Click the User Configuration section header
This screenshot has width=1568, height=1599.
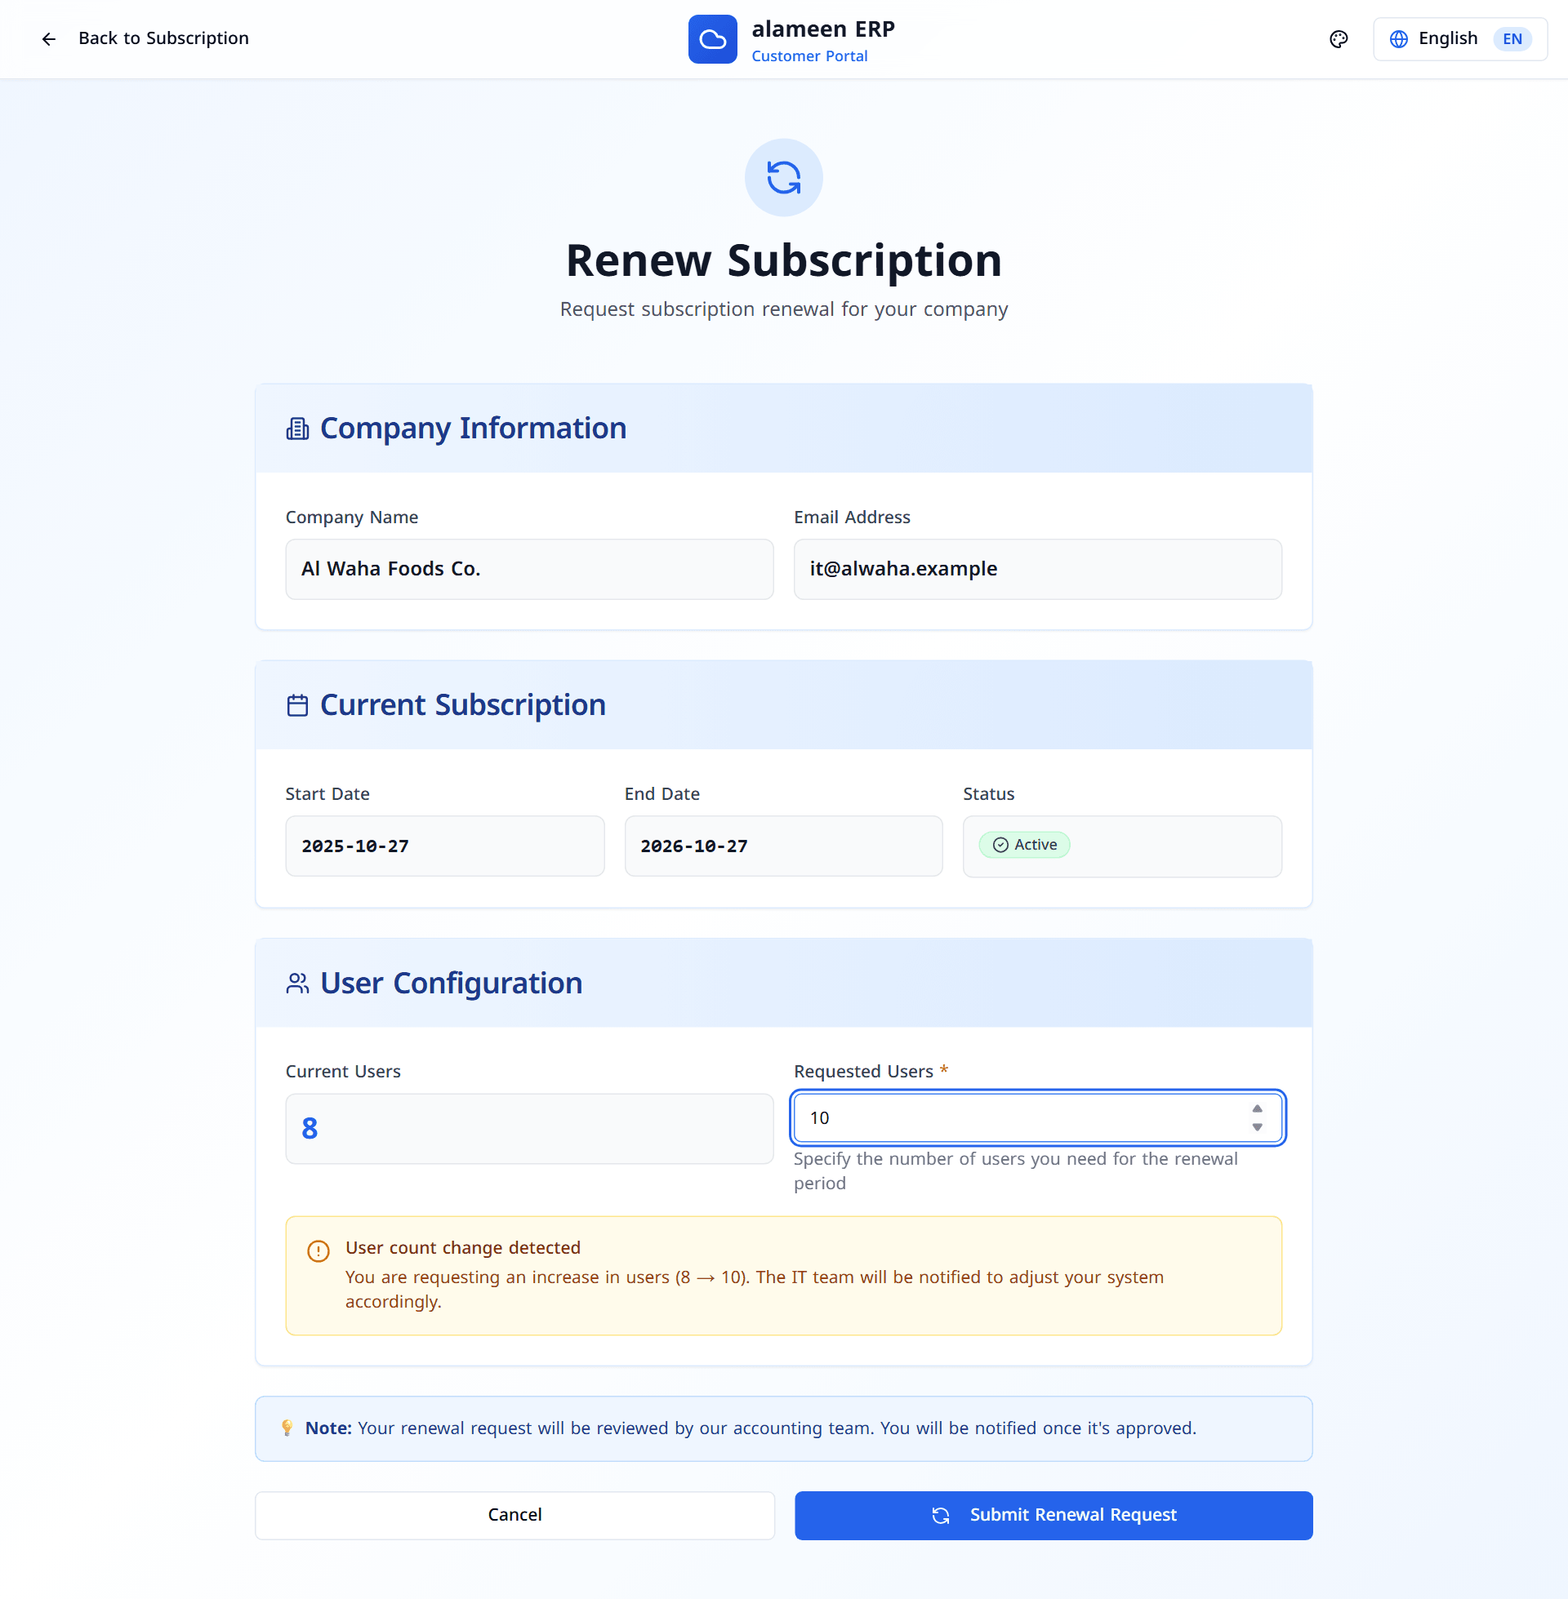783,983
